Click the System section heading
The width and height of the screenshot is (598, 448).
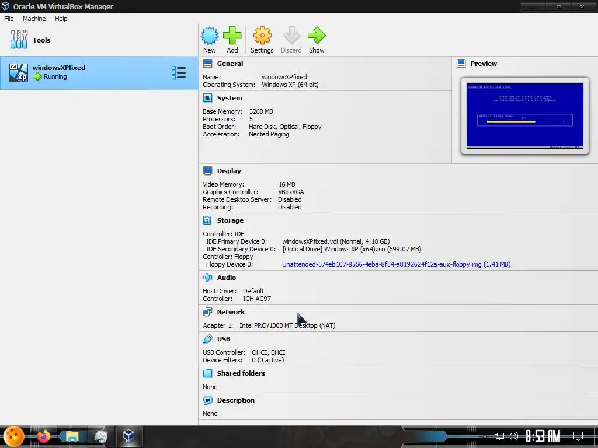point(230,98)
